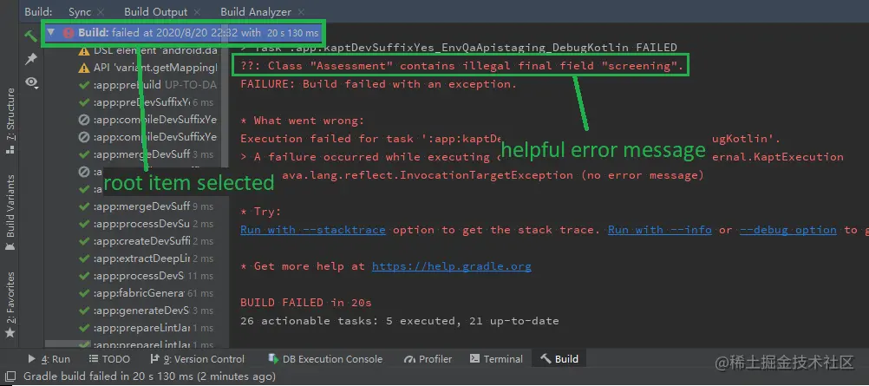Viewport: 869px width, 386px height.
Task: Click 'BUILD FAILED in 20s' text
Action: 306,303
